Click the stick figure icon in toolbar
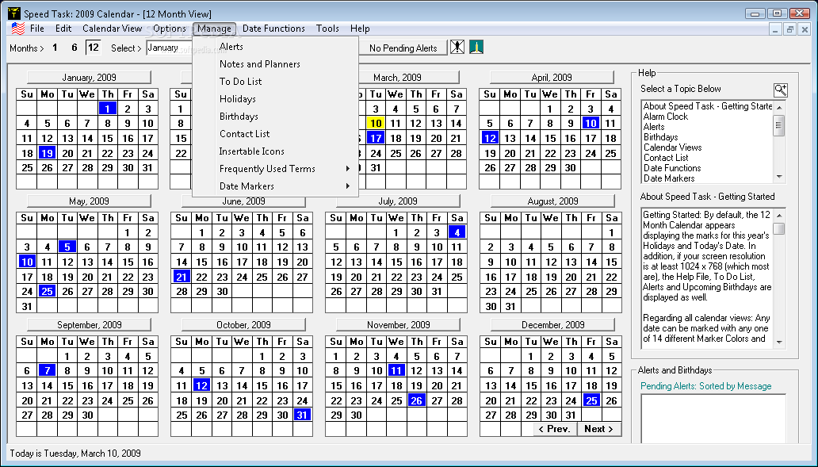818x467 pixels. [x=457, y=47]
